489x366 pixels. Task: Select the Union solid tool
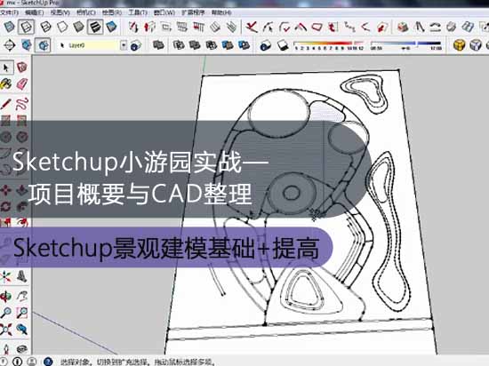[195, 45]
